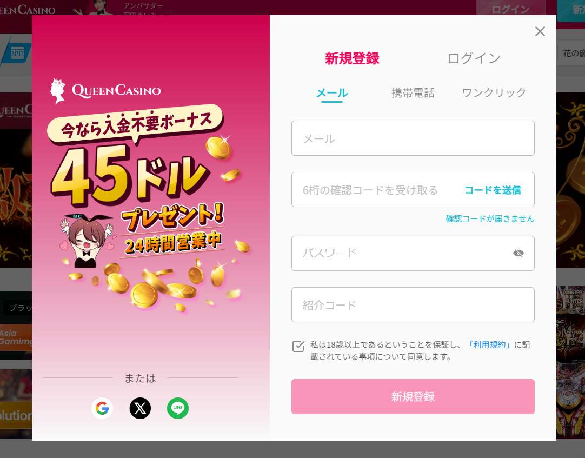This screenshot has width=585, height=458.
Task: Open the 利用規約 terms link
Action: 489,344
